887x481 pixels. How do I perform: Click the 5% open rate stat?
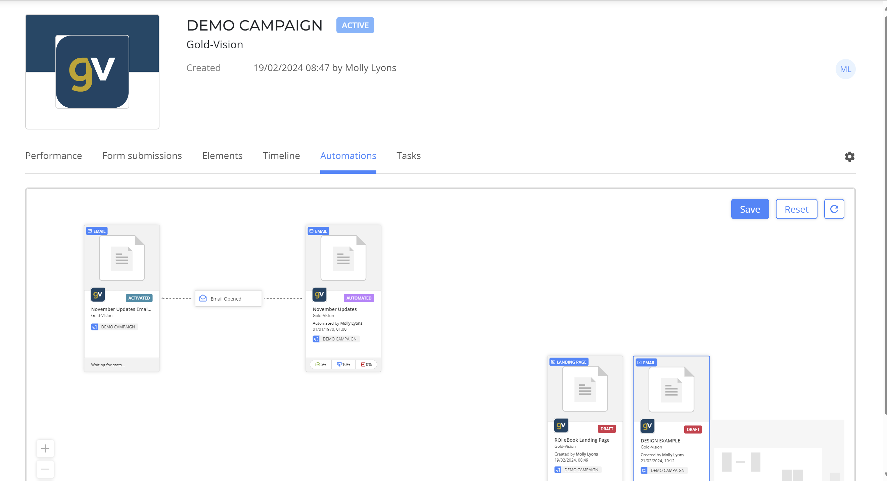click(321, 364)
